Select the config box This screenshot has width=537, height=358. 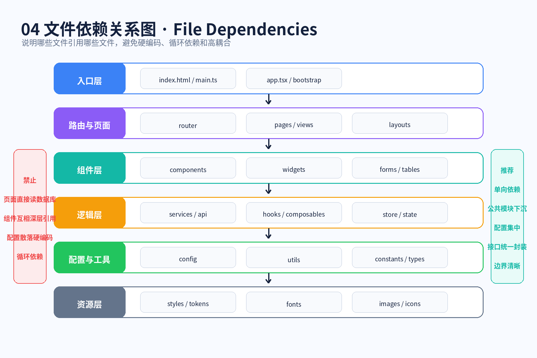pos(188,257)
